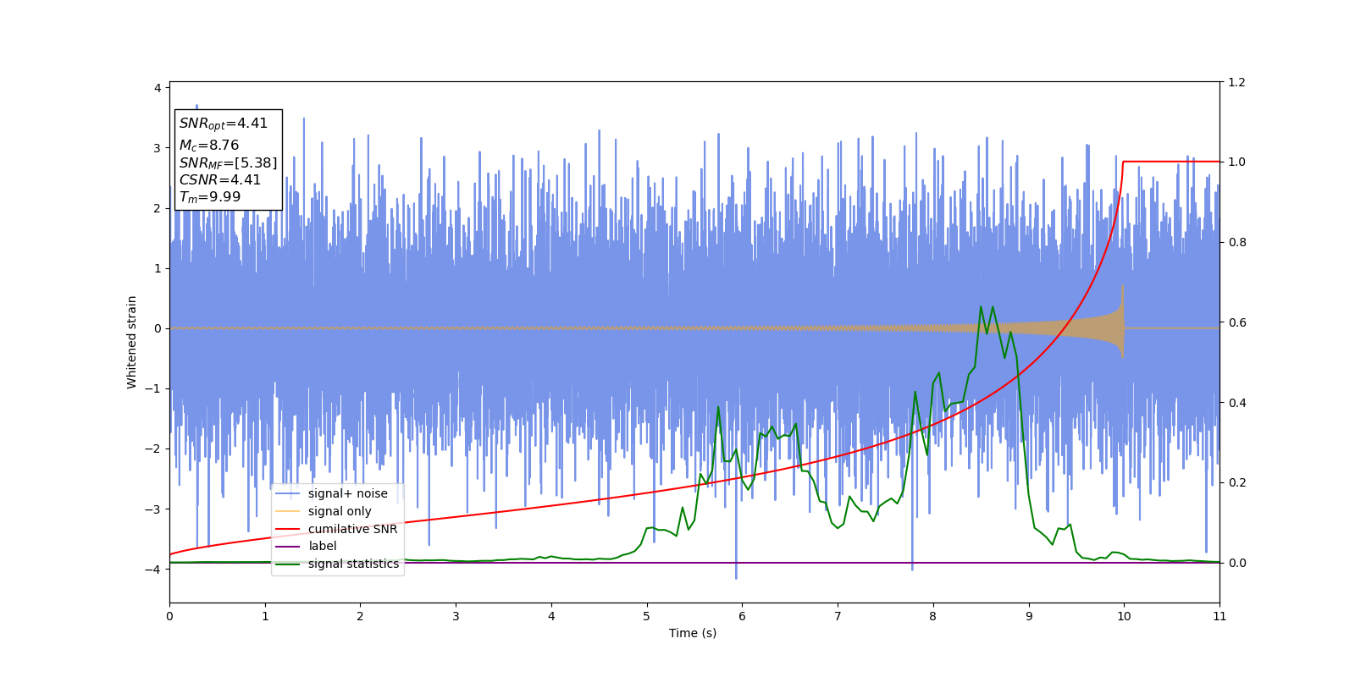Click the x-axis tick label 8
Viewport: 1355px width, 677px height.
[933, 616]
